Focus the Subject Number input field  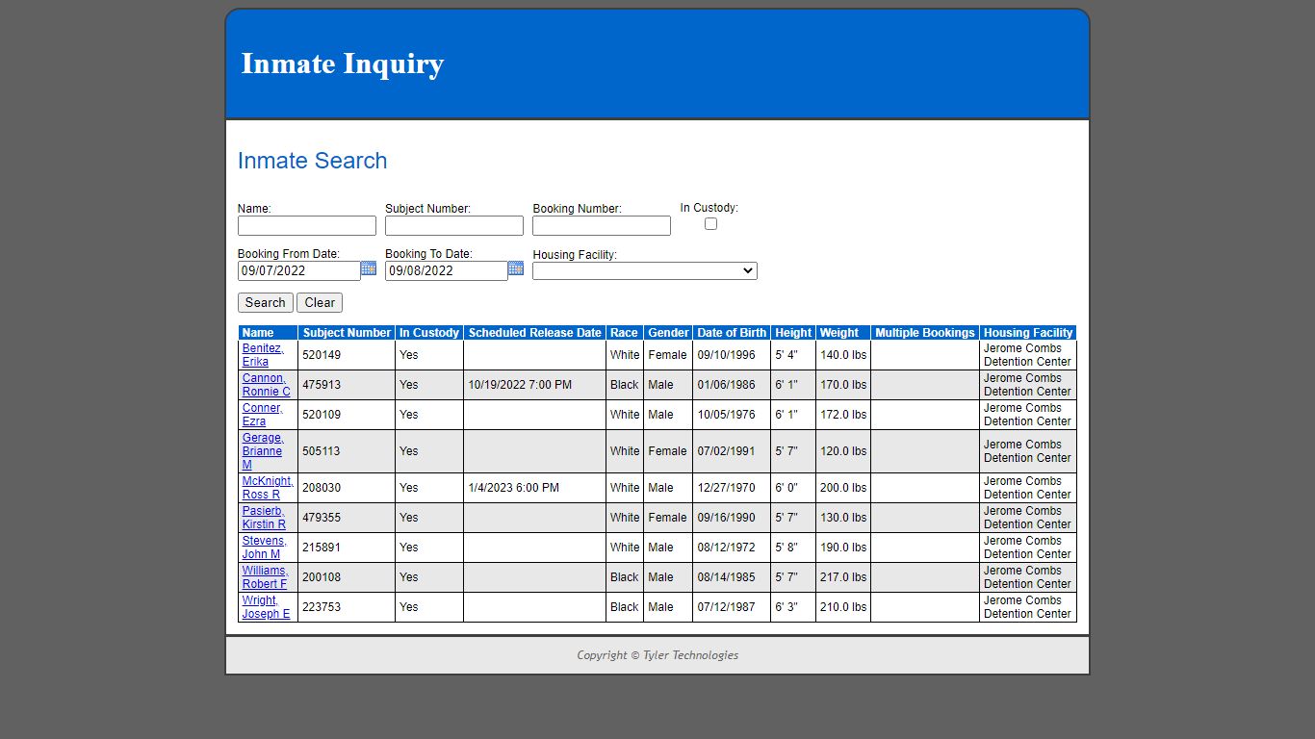click(454, 226)
